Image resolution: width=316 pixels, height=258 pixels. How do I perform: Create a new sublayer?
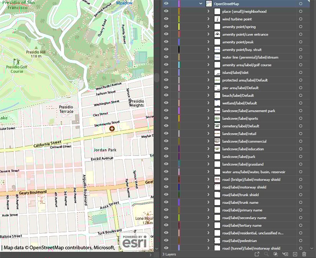pos(285,254)
